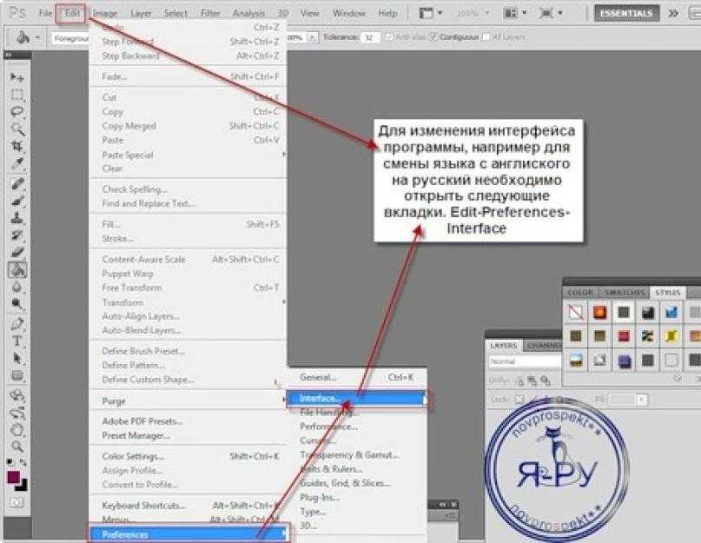701x543 pixels.
Task: Switch to the Swatches tab
Action: click(625, 293)
